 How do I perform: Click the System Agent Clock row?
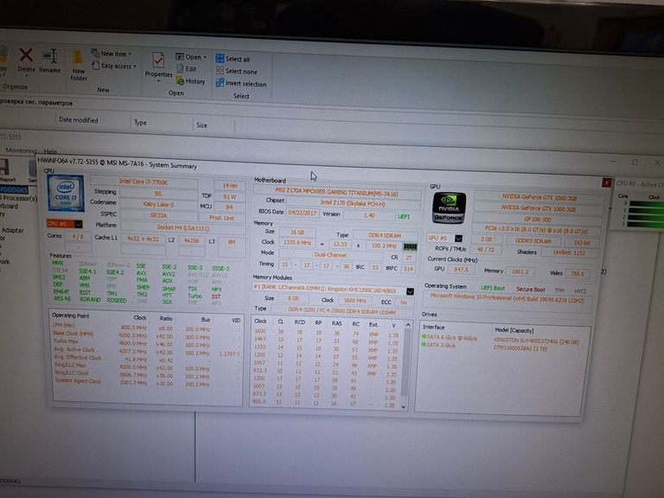(146, 382)
